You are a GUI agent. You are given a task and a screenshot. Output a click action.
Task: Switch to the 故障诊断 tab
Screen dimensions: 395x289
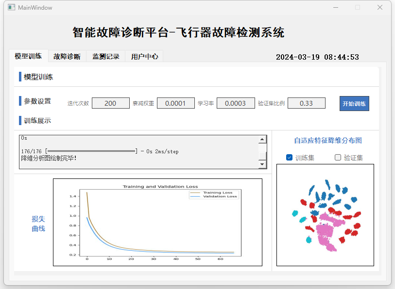[67, 56]
